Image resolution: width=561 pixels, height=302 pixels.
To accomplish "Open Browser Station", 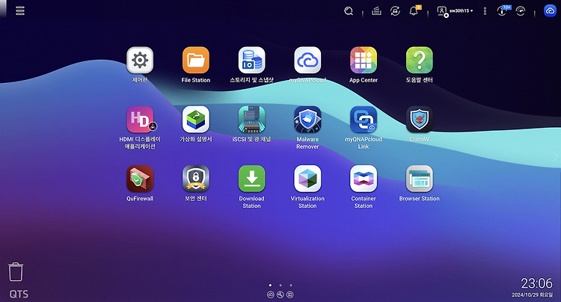I will 419,179.
